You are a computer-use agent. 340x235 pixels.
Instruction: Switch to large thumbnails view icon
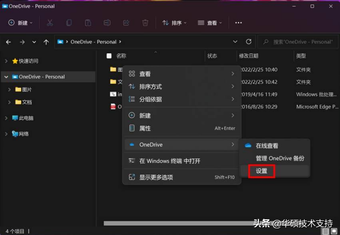coord(334,231)
